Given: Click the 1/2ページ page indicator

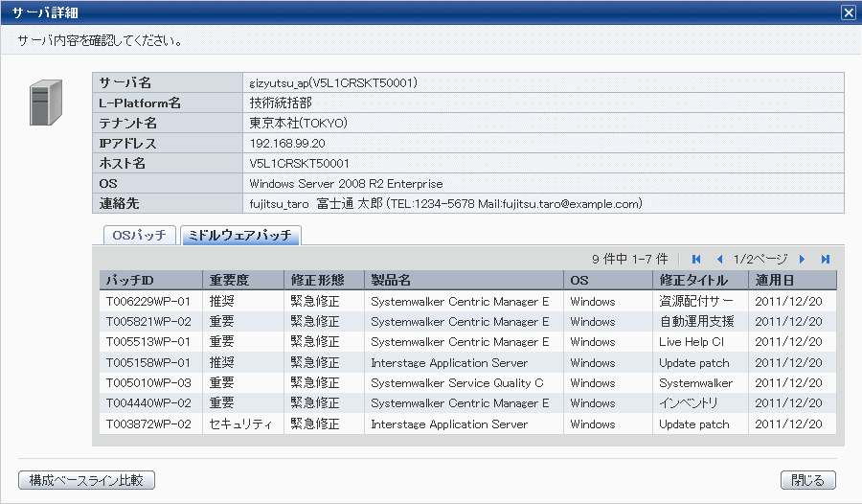Looking at the screenshot, I should (760, 259).
